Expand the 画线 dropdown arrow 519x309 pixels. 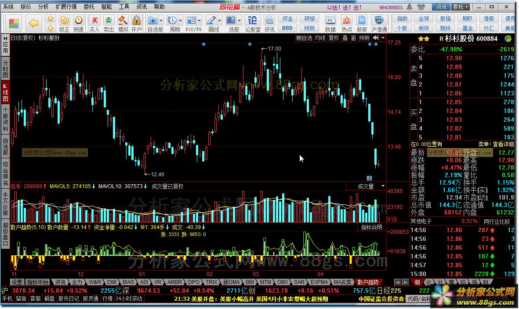point(219,21)
